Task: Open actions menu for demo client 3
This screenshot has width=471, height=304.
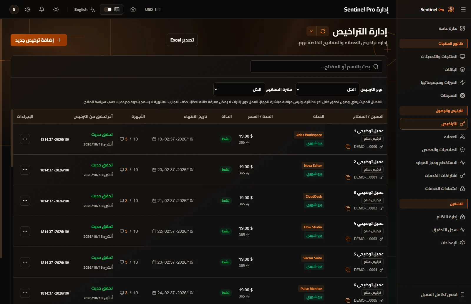Action: coord(25,201)
